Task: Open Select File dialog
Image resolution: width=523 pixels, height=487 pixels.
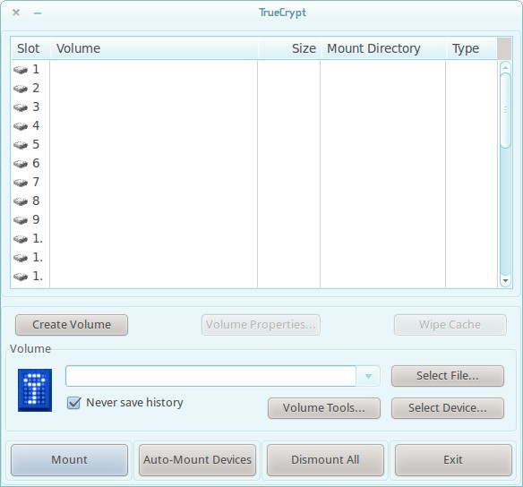Action: coord(447,376)
